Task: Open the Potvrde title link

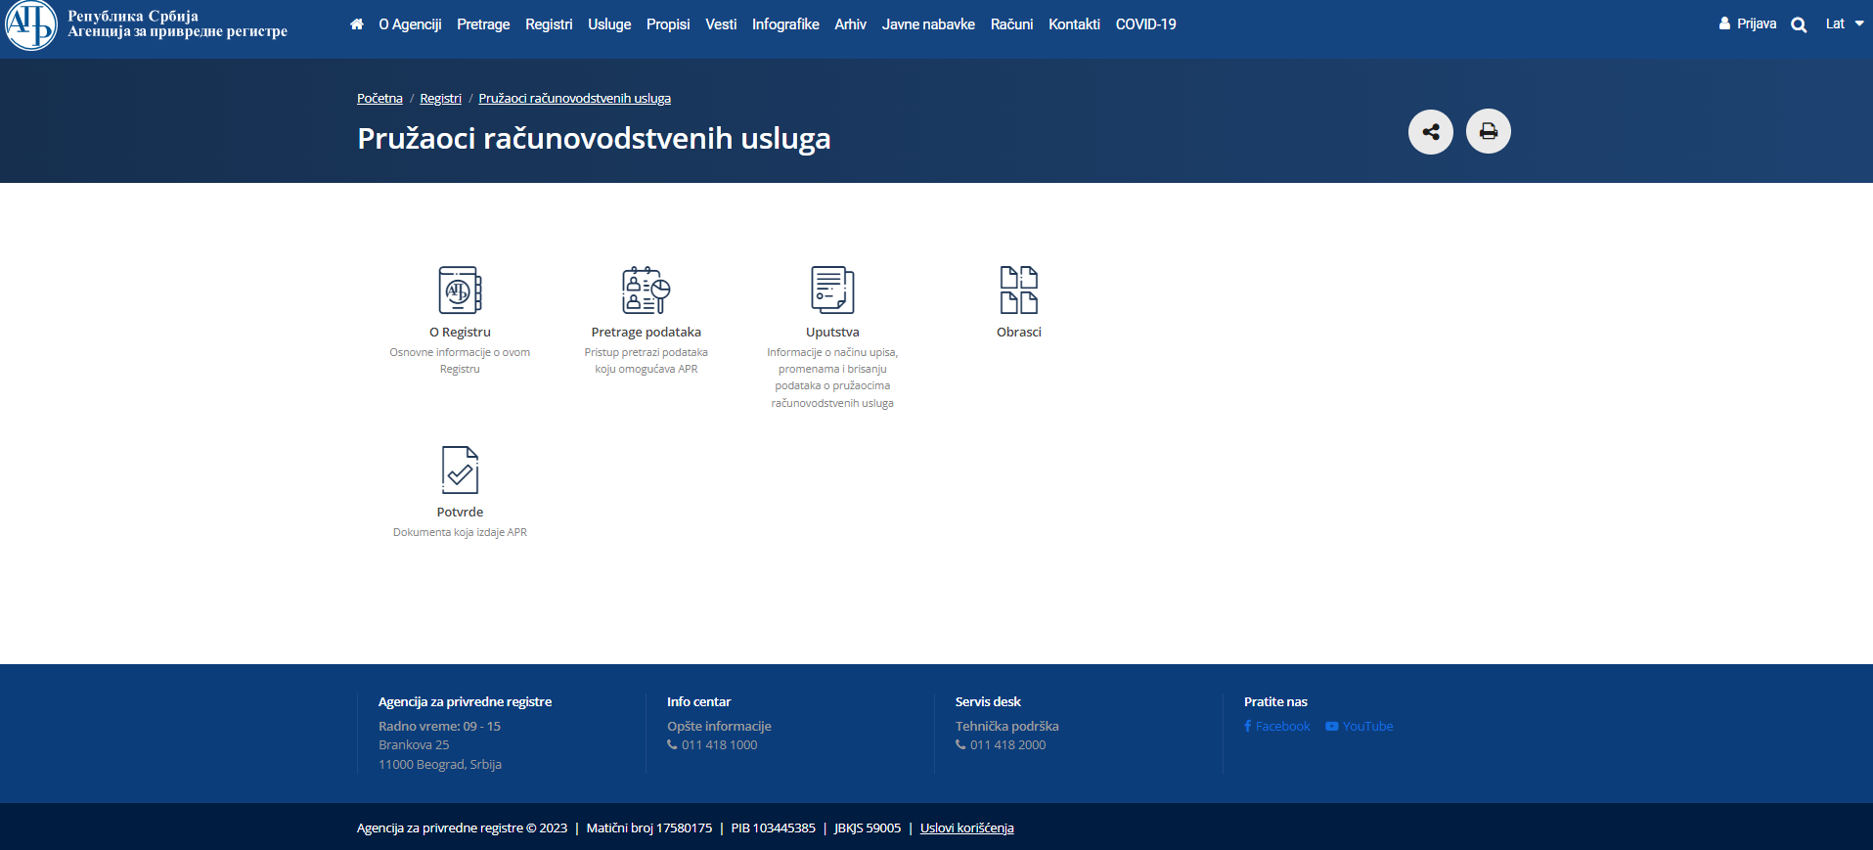Action: [x=460, y=513]
